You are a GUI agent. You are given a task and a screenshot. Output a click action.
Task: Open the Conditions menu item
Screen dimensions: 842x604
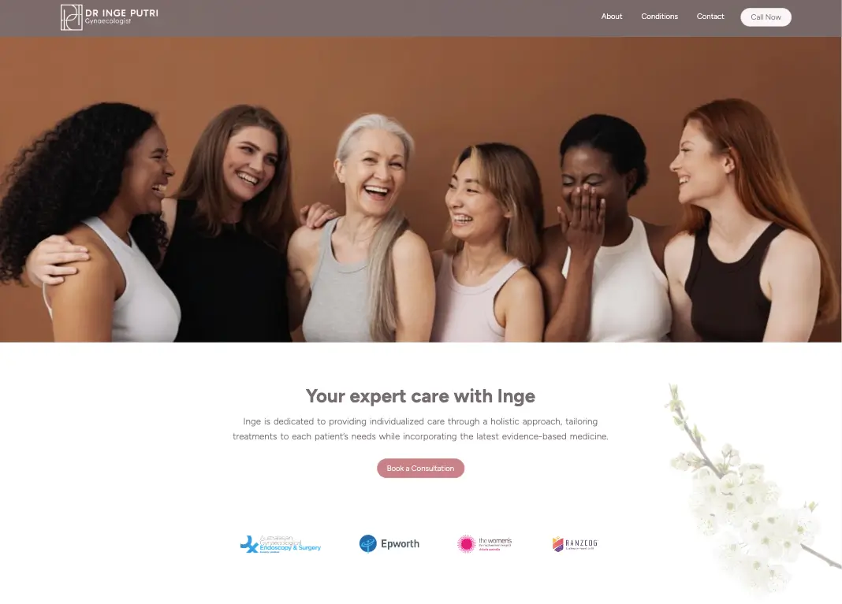coord(659,17)
